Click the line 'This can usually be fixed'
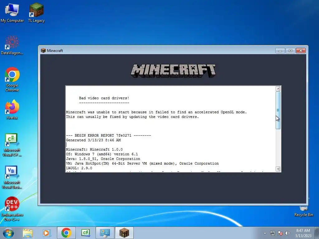The width and height of the screenshot is (319, 239). click(132, 117)
